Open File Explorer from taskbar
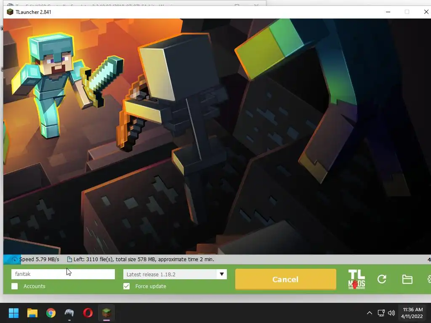 32,313
